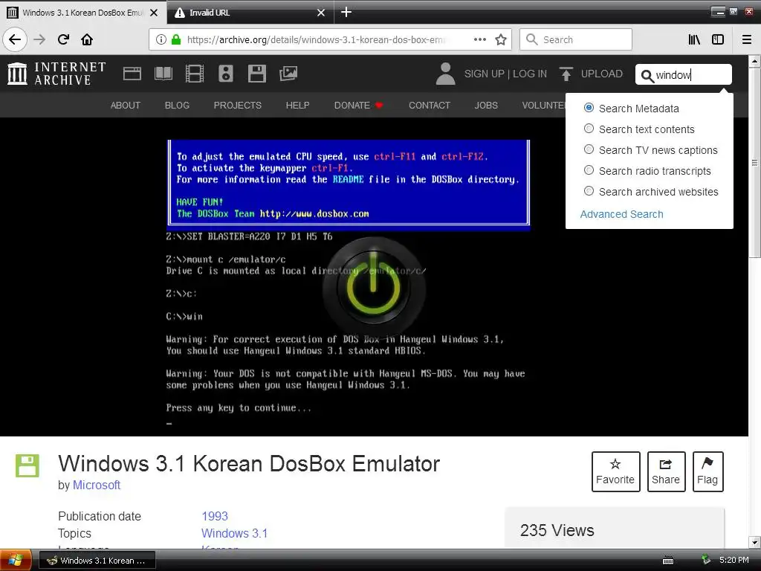Reload the current page
The image size is (761, 571).
coord(63,39)
